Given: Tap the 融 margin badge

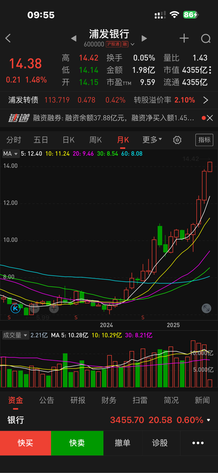Looking at the screenshot, I should pos(125,44).
